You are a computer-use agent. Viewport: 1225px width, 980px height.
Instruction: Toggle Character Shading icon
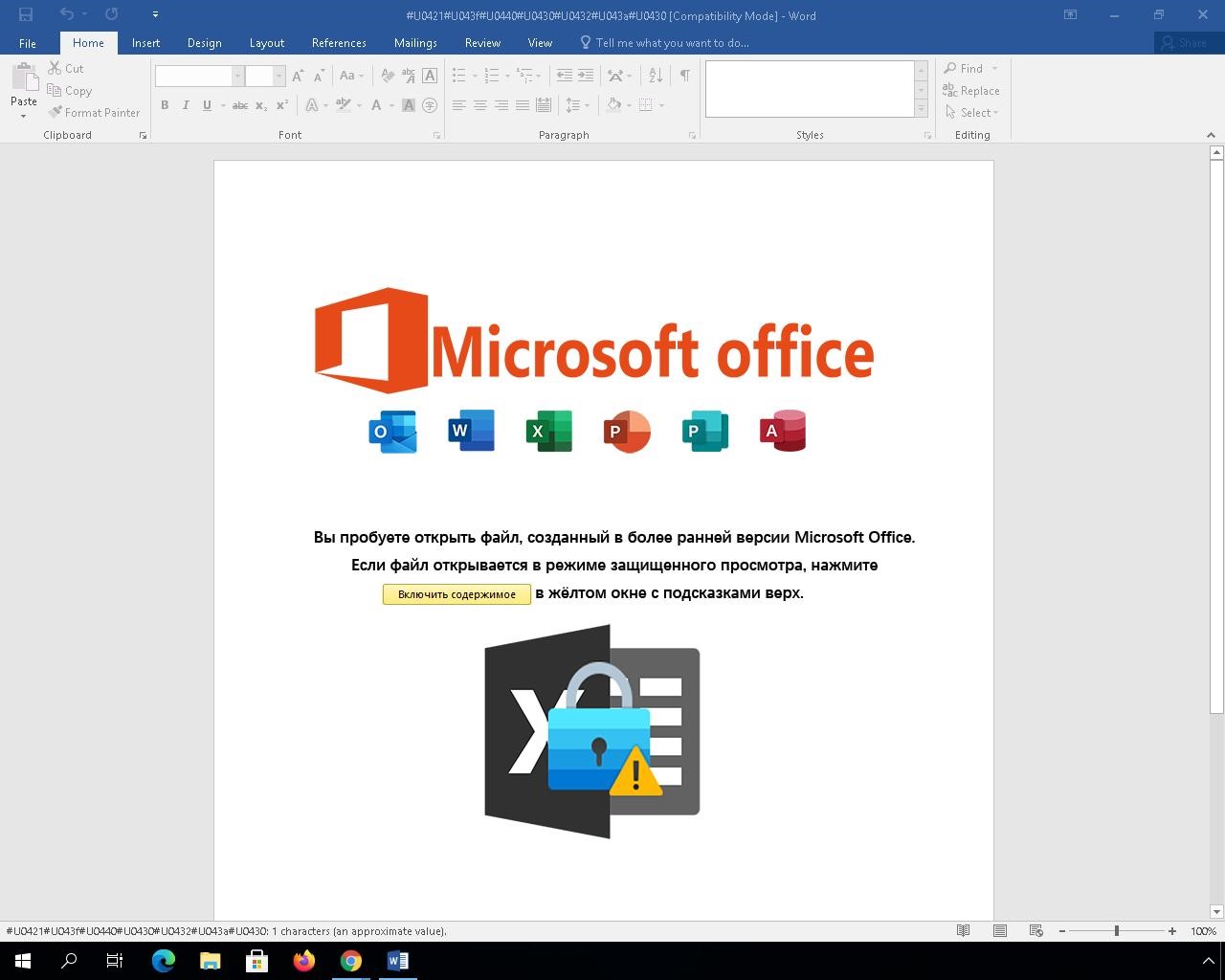point(409,105)
